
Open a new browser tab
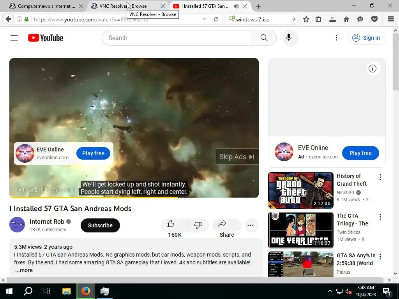[x=258, y=6]
